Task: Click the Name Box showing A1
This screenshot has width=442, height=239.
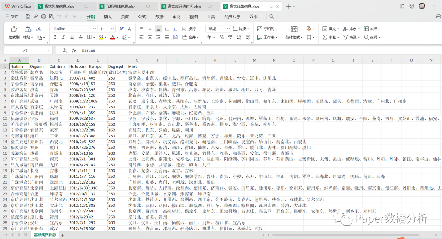Action: (28, 51)
